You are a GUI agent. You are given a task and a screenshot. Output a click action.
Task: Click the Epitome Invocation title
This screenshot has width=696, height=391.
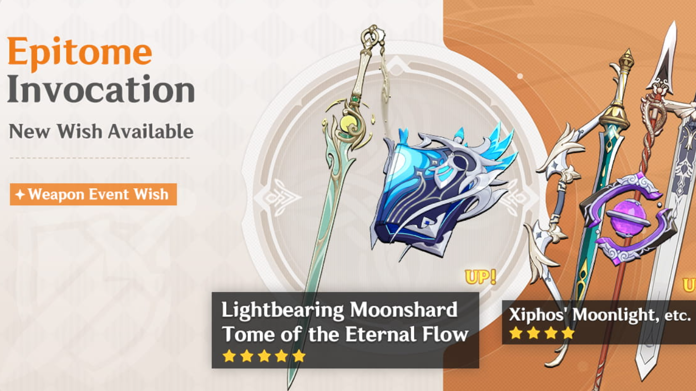(101, 70)
